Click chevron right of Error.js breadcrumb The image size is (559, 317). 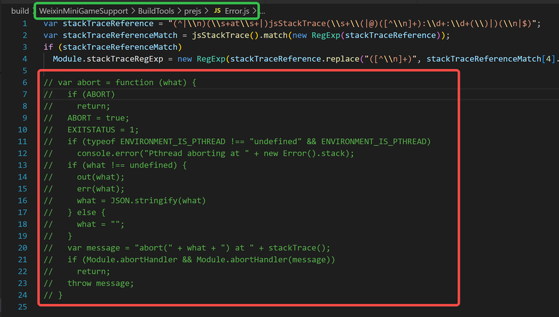255,11
